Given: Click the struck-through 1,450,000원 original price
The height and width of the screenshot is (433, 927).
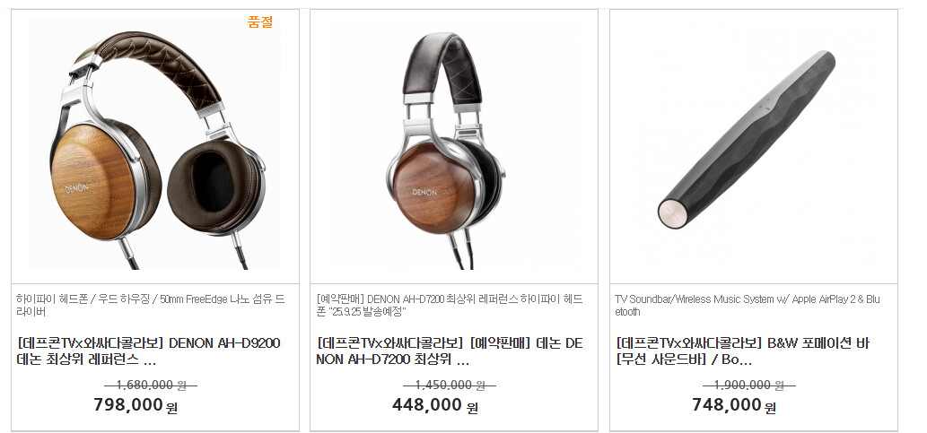Looking at the screenshot, I should (450, 385).
